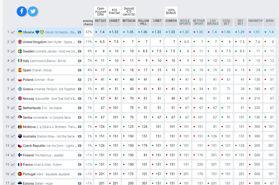Go to the WILLIAM HILL bookmaker header
Image resolution: width=279 pixels, height=185 pixels.
(143, 22)
